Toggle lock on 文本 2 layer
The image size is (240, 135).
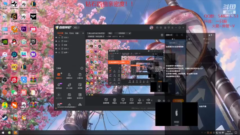59,37
